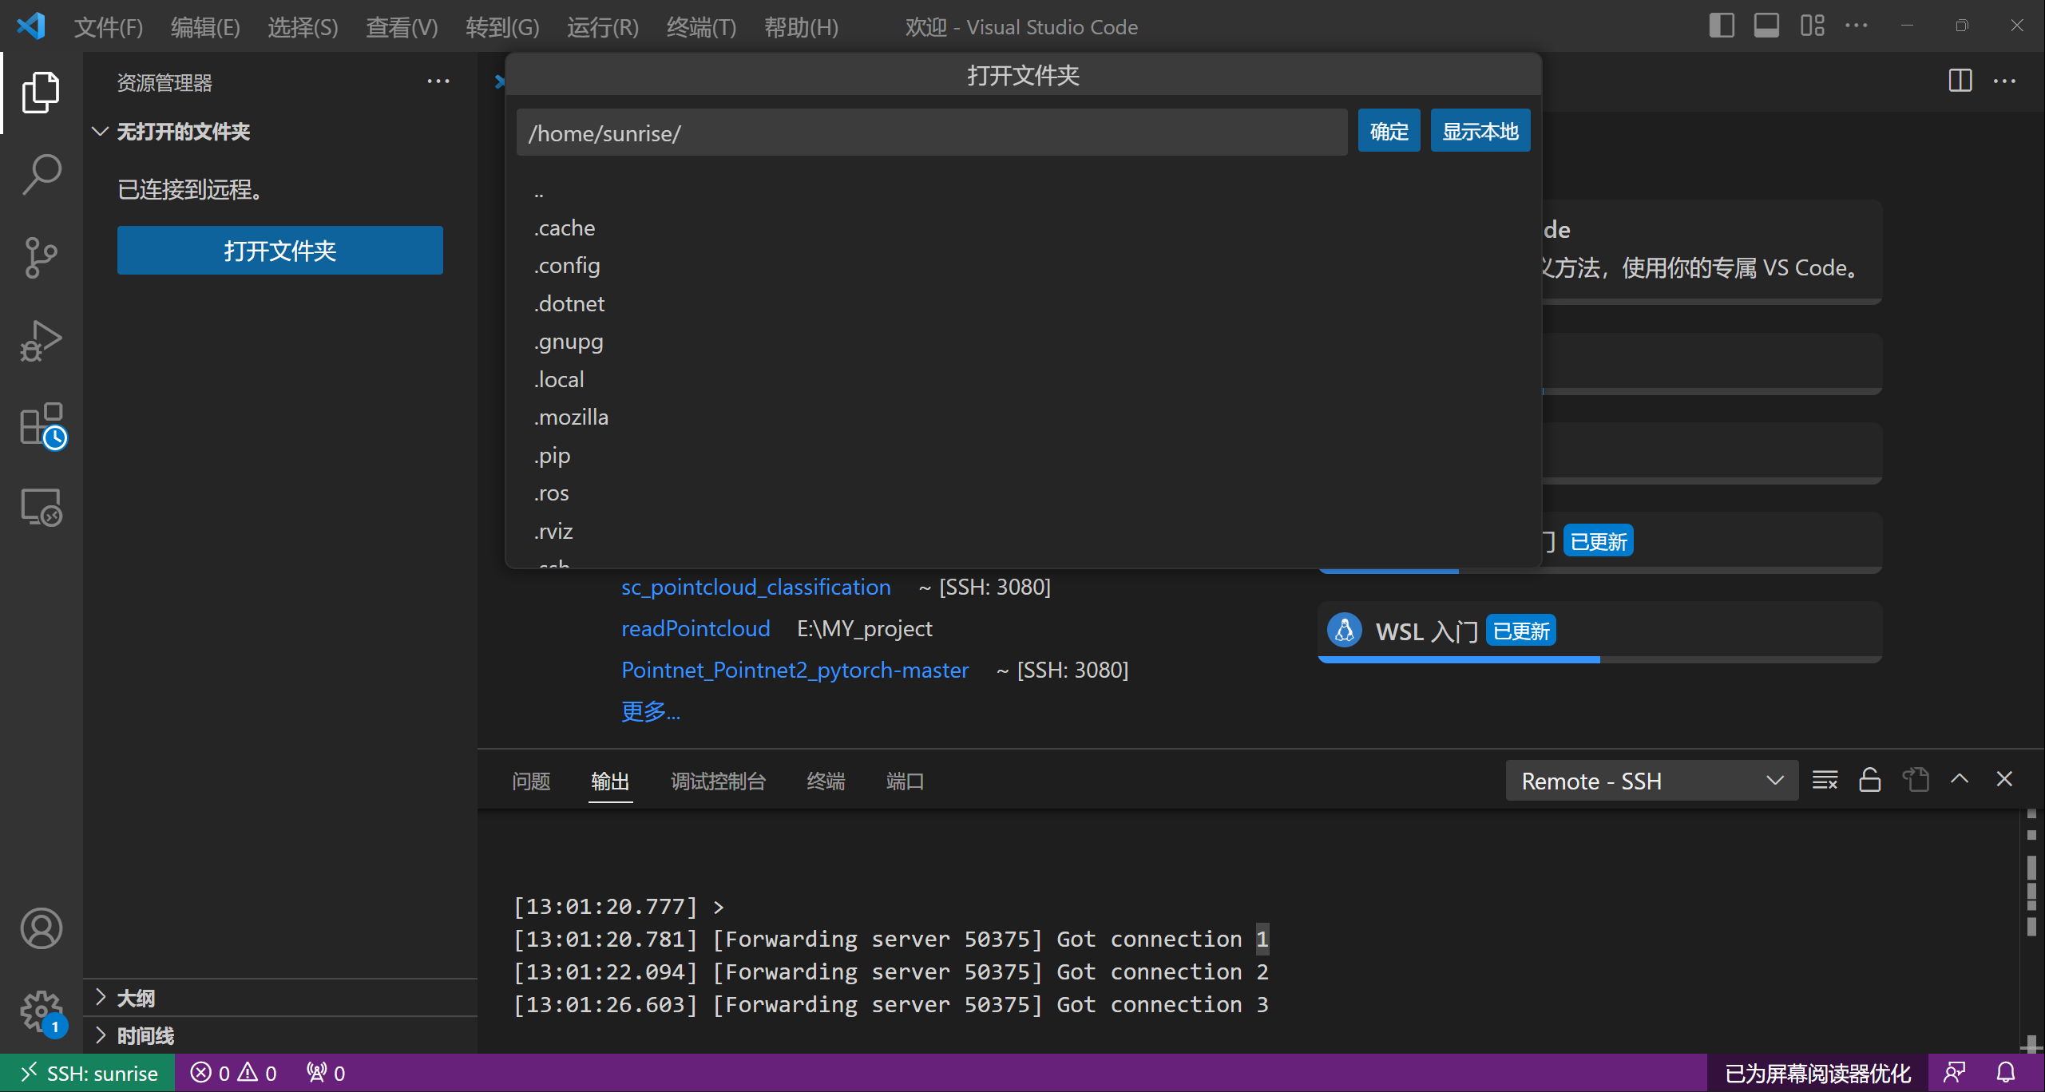
Task: Select the .dotnet folder entry
Action: tap(1022, 304)
